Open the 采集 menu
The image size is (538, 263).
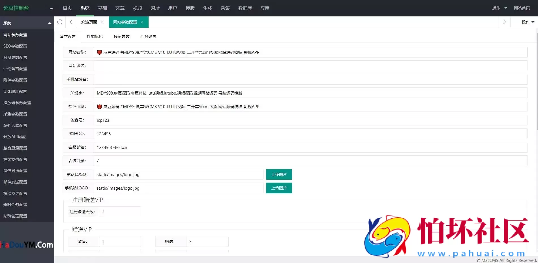(225, 8)
